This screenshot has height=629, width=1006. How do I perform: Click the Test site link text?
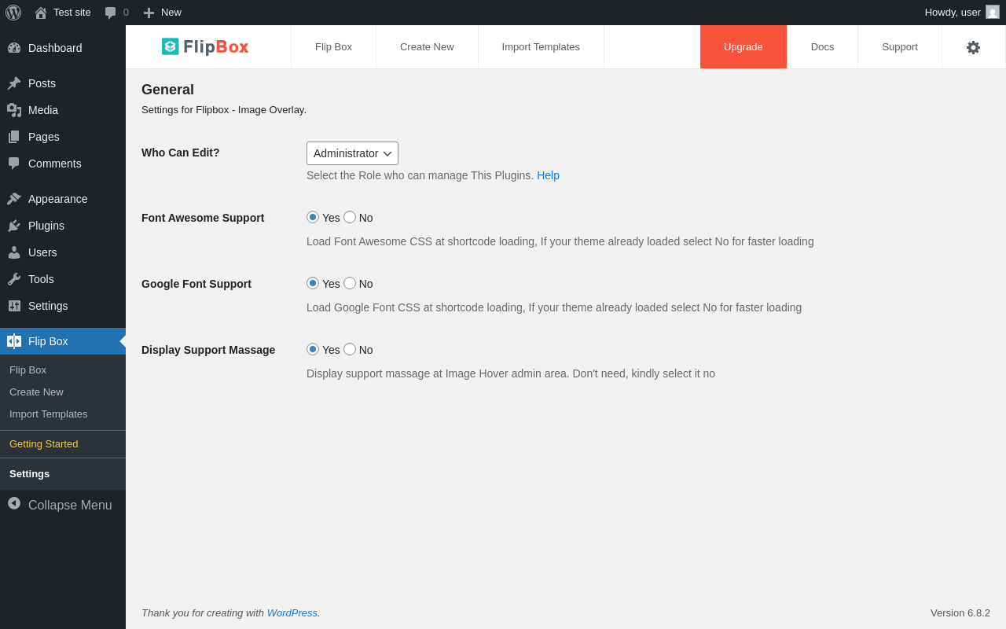pyautogui.click(x=72, y=13)
